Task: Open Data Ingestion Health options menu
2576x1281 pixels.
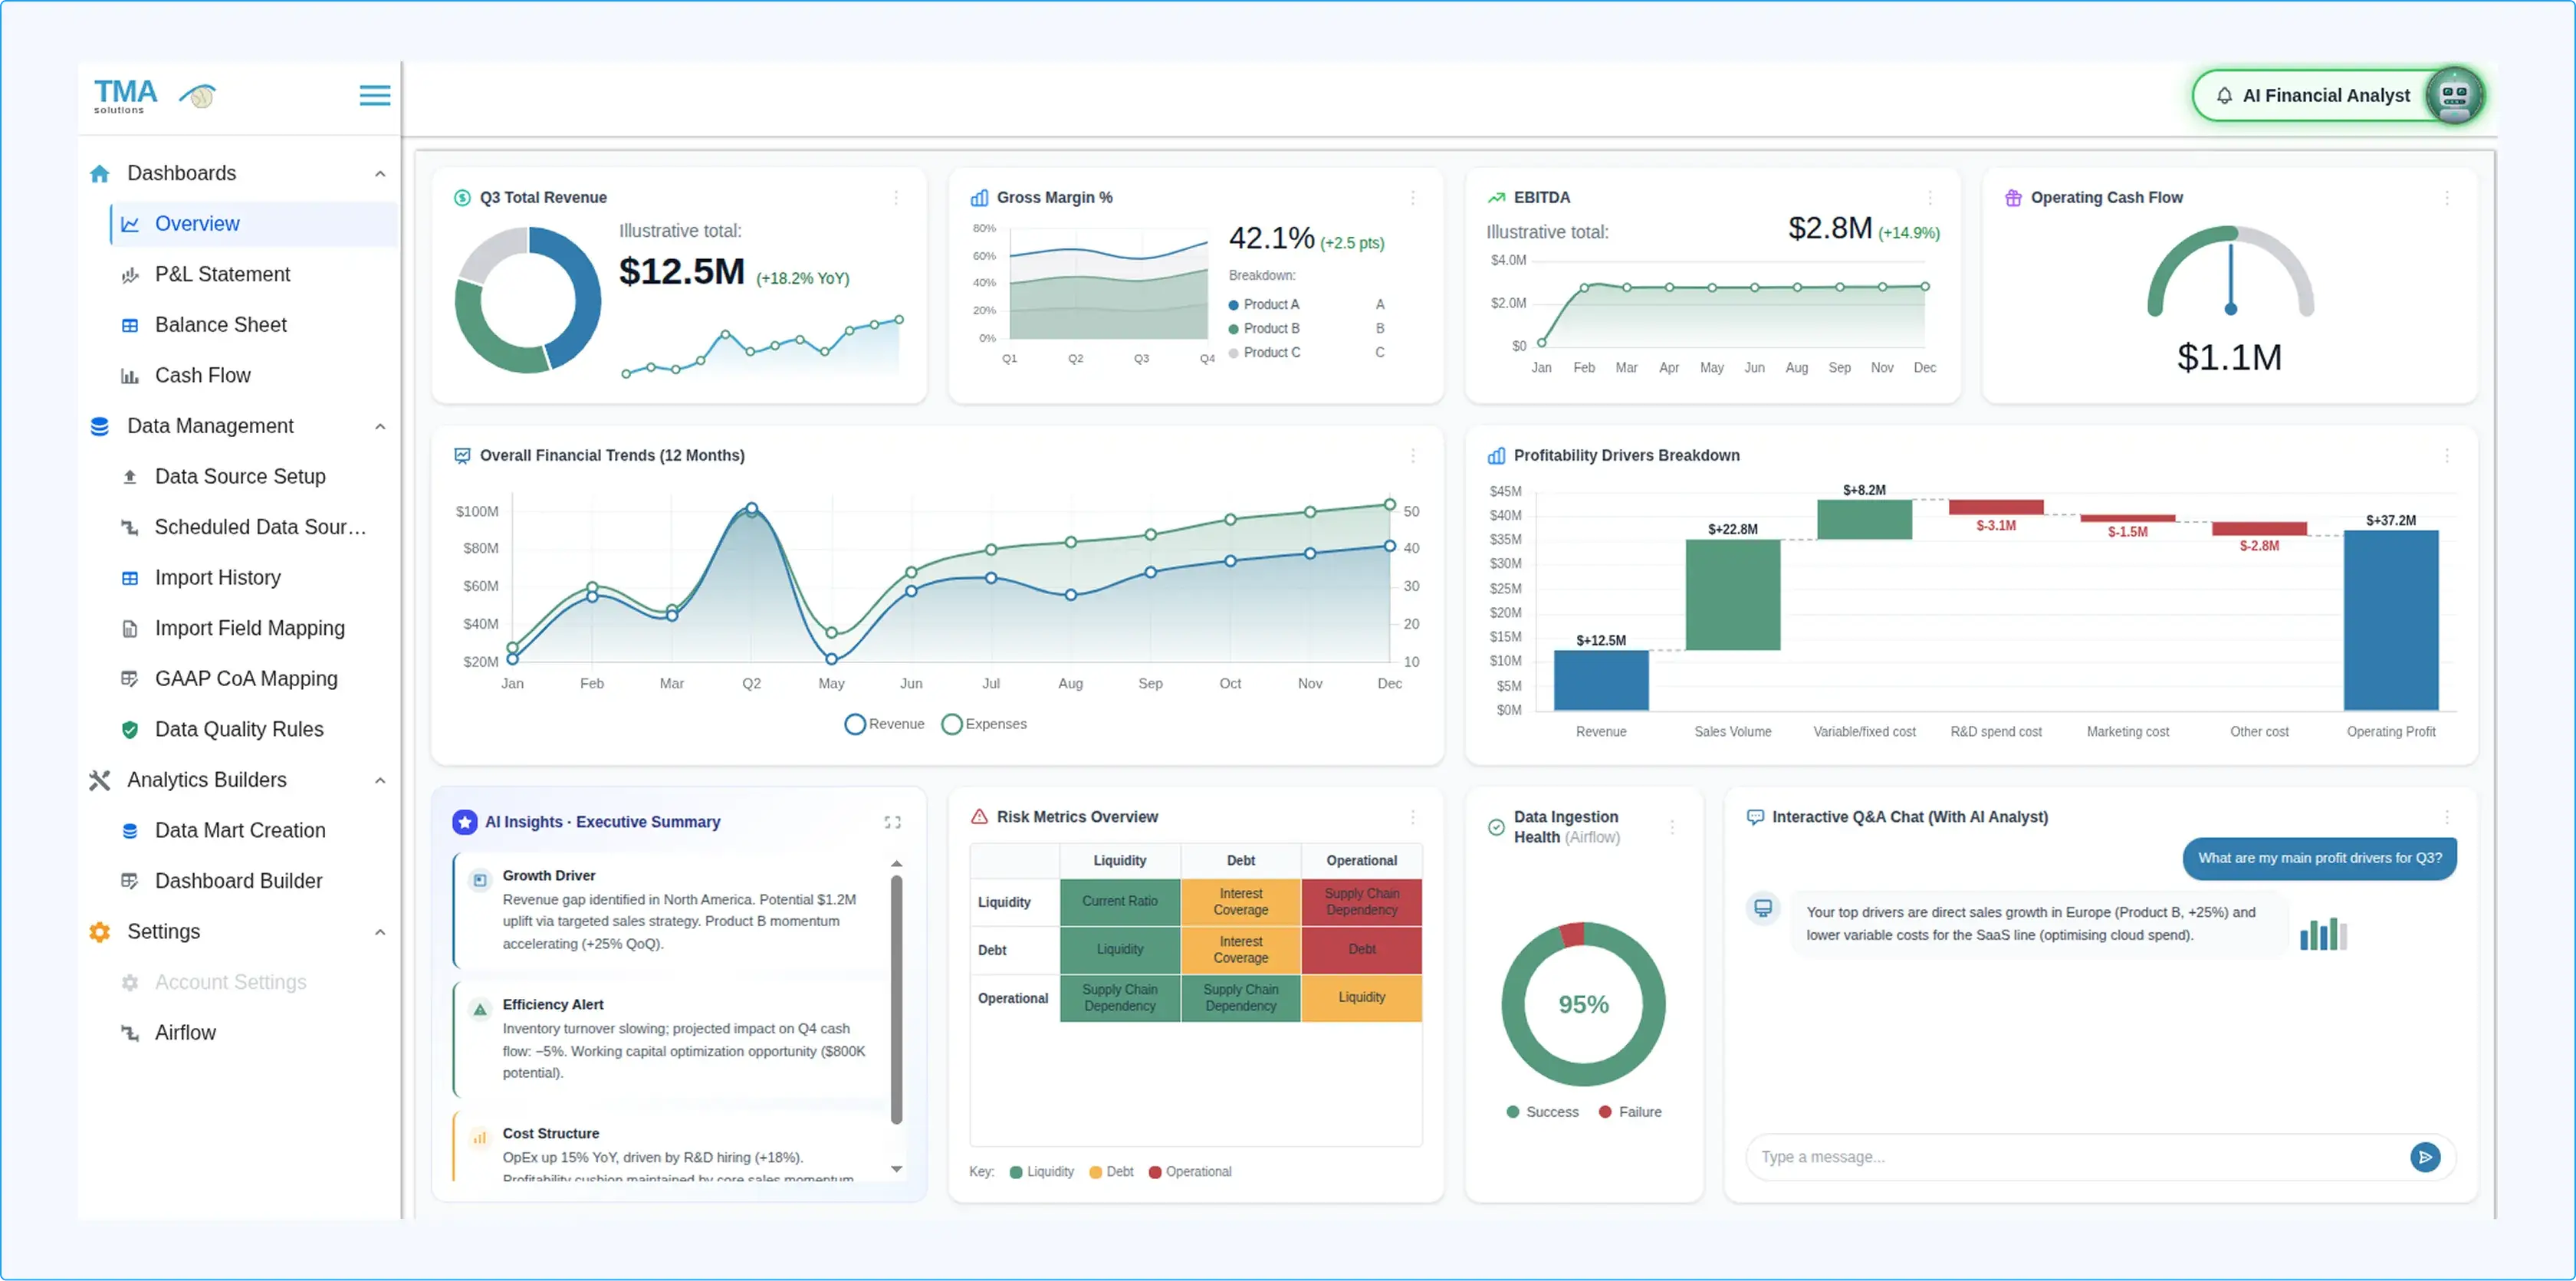Action: pos(1672,827)
